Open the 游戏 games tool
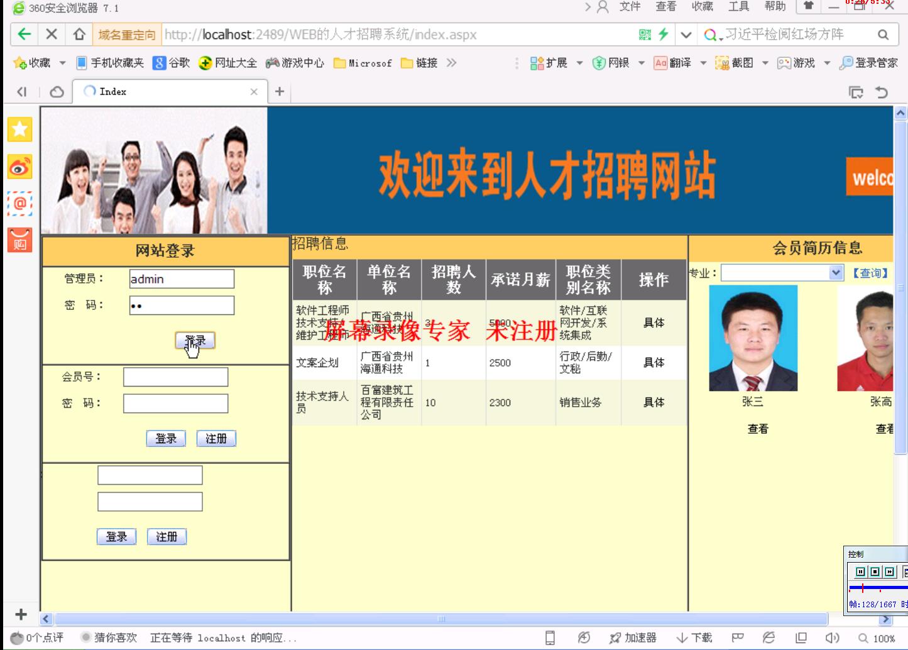908x650 pixels. [x=796, y=63]
